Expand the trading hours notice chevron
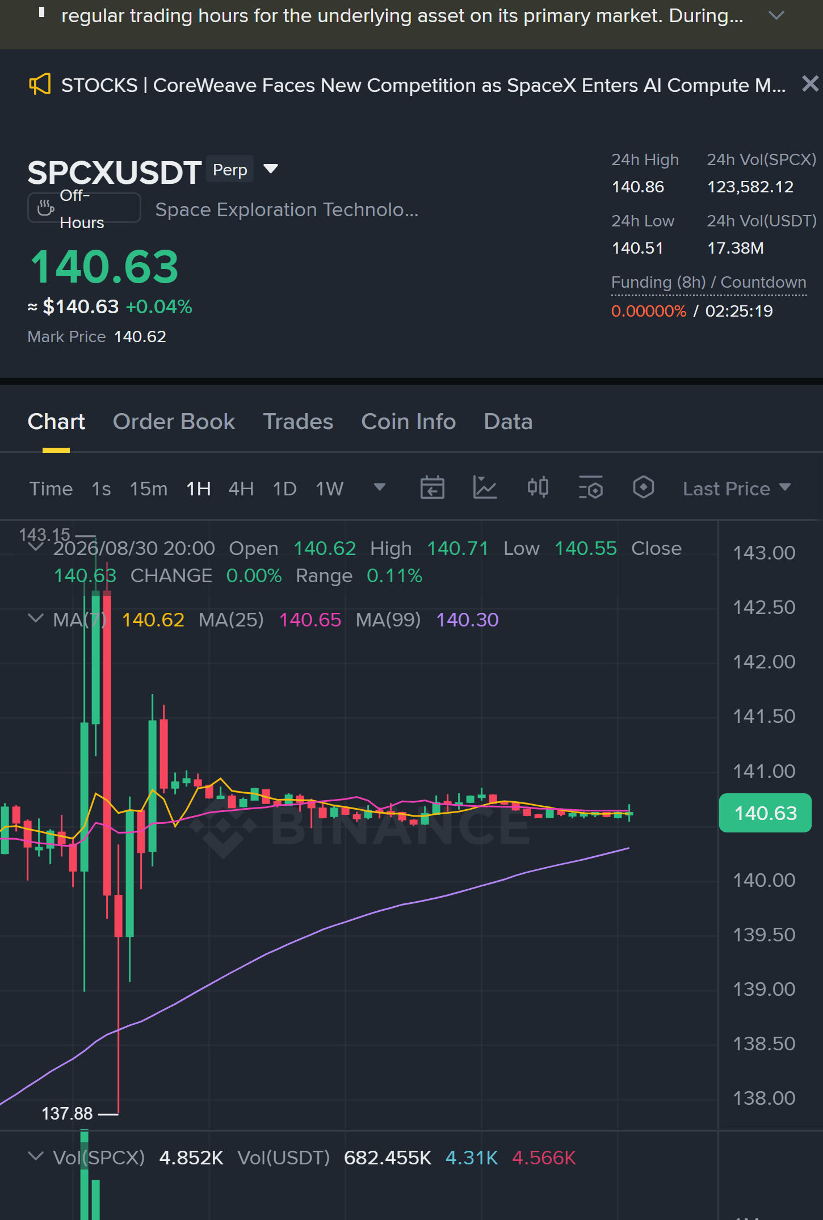 (776, 16)
